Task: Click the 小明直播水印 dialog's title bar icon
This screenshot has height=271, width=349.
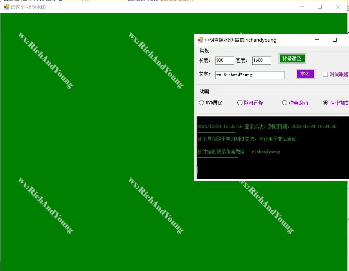Action: [x=200, y=40]
